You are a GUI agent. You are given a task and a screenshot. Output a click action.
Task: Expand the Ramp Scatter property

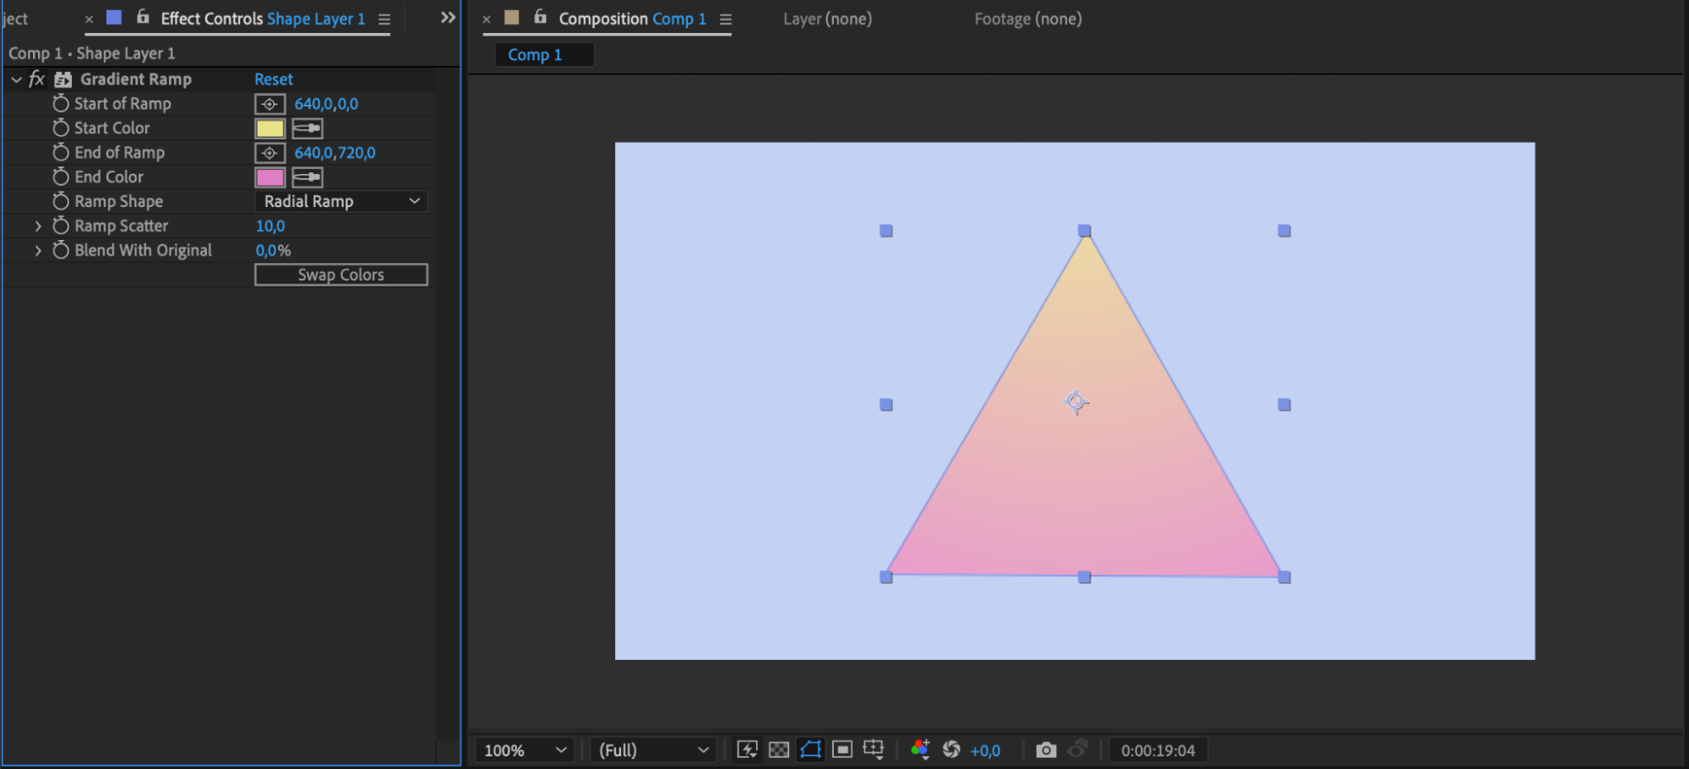coord(38,226)
